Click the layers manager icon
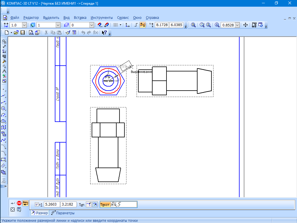This screenshot has width=297, height=223. click(66, 25)
